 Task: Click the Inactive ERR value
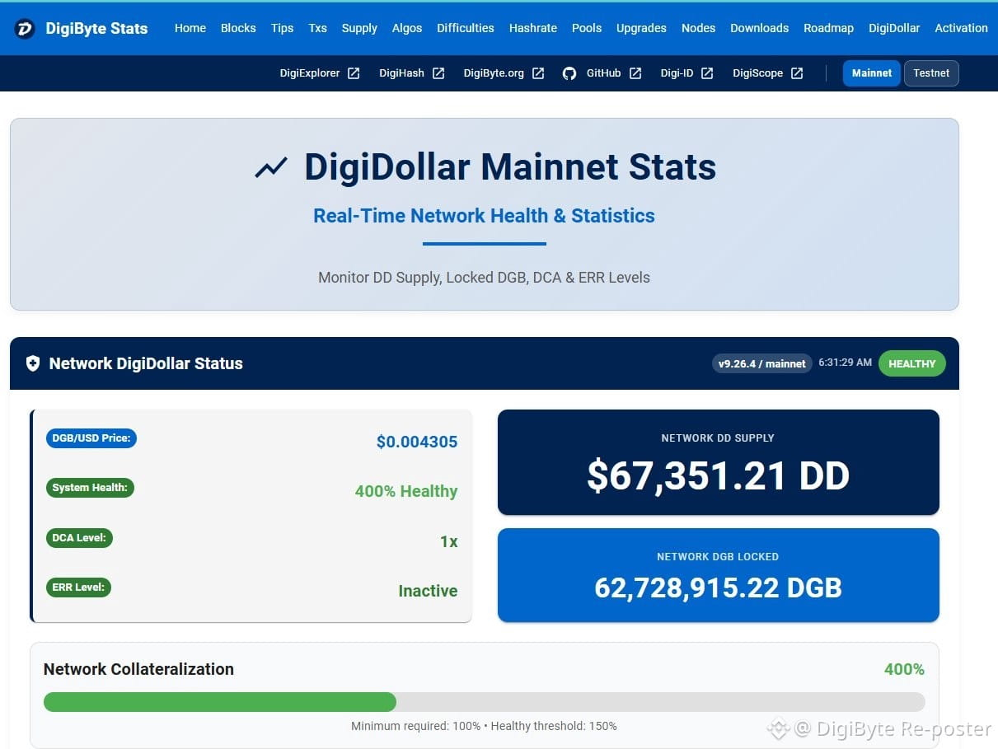[x=428, y=591]
